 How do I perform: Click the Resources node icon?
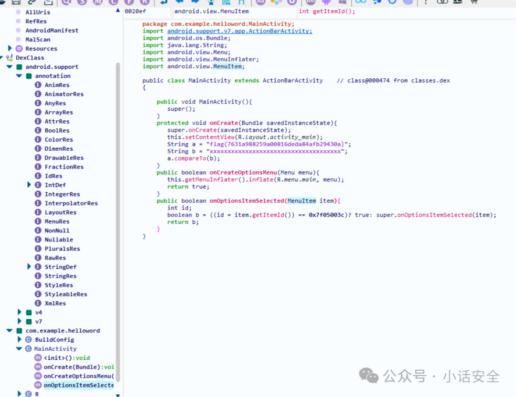click(19, 49)
